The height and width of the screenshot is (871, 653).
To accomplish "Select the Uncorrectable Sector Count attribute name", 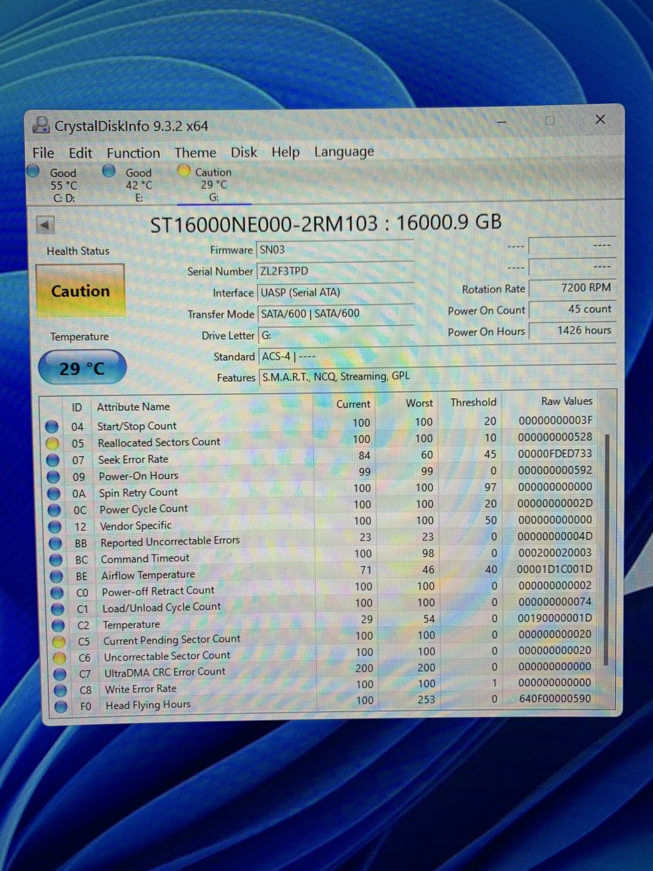I will [167, 656].
